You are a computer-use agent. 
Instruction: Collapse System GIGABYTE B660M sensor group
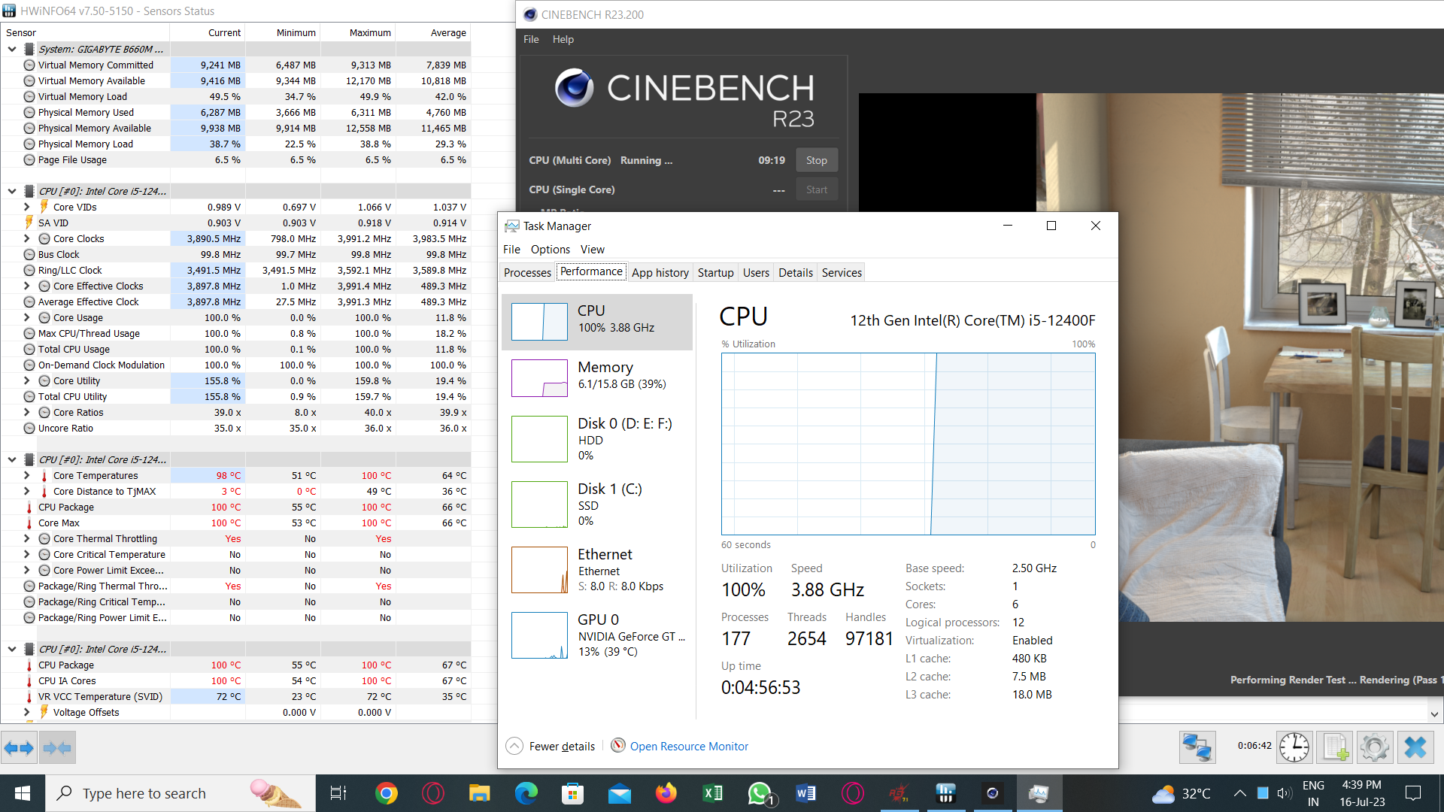(x=12, y=49)
